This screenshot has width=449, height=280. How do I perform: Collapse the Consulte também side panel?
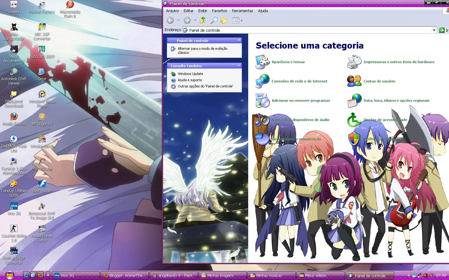pyautogui.click(x=239, y=66)
